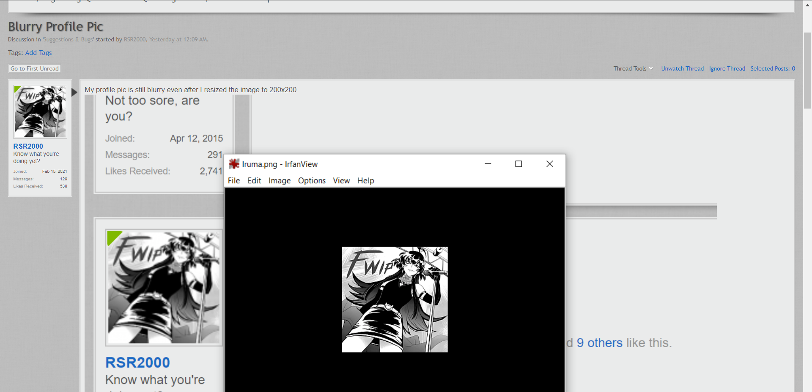The width and height of the screenshot is (812, 392).
Task: Click the RSR2000 username under small avatar
Action: 28,146
